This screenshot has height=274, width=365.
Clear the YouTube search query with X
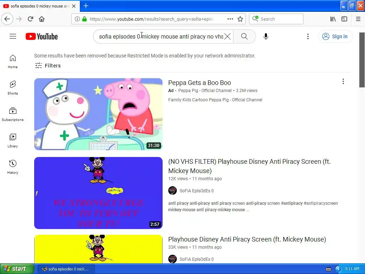tap(227, 36)
